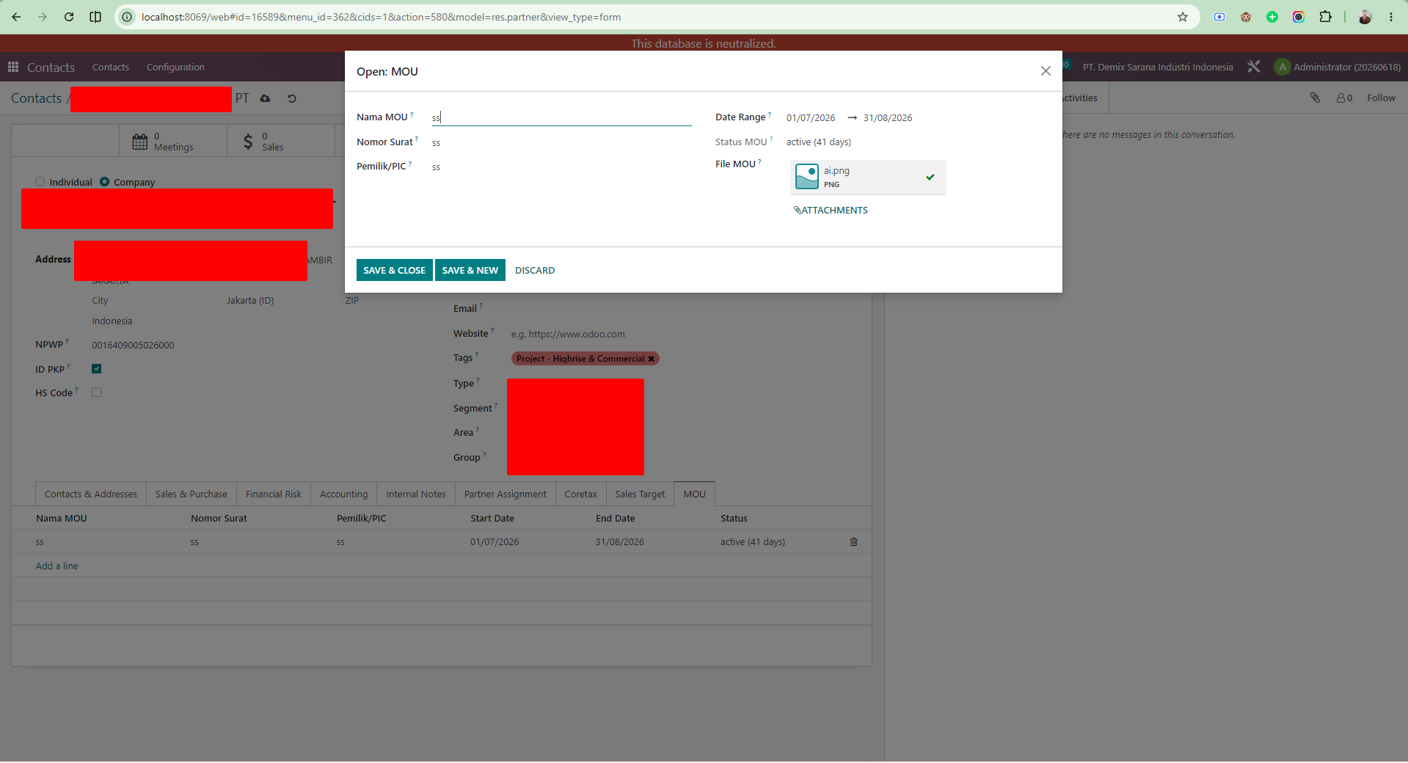The width and height of the screenshot is (1408, 763).
Task: Click Save & New button
Action: pyautogui.click(x=470, y=270)
